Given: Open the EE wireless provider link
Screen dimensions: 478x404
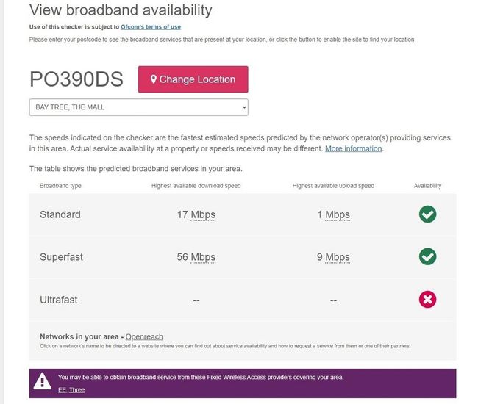Looking at the screenshot, I should [x=62, y=389].
